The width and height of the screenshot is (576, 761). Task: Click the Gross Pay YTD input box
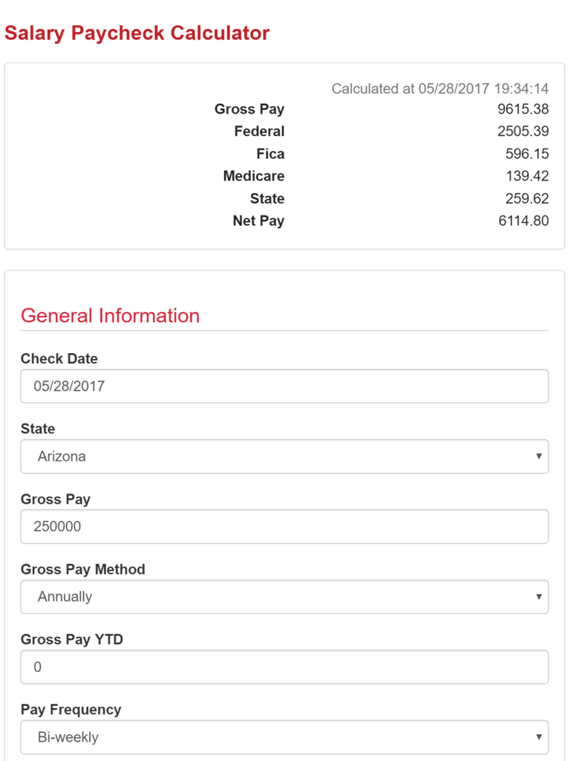(284, 667)
